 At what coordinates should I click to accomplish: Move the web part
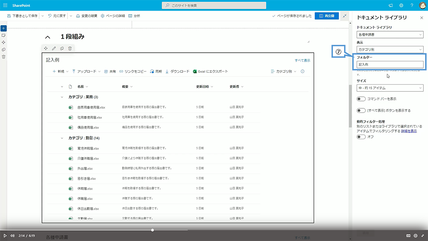[46, 48]
